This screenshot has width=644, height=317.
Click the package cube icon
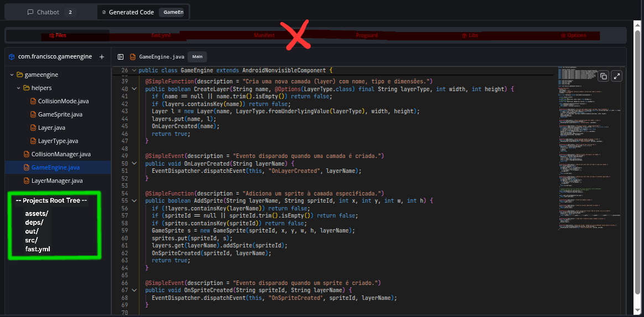click(x=12, y=56)
